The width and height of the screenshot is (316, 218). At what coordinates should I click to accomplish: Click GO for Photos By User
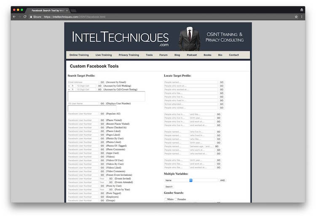pos(102,138)
